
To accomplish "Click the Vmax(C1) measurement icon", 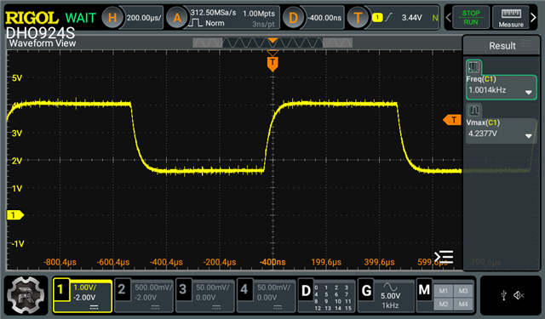I will click(473, 111).
